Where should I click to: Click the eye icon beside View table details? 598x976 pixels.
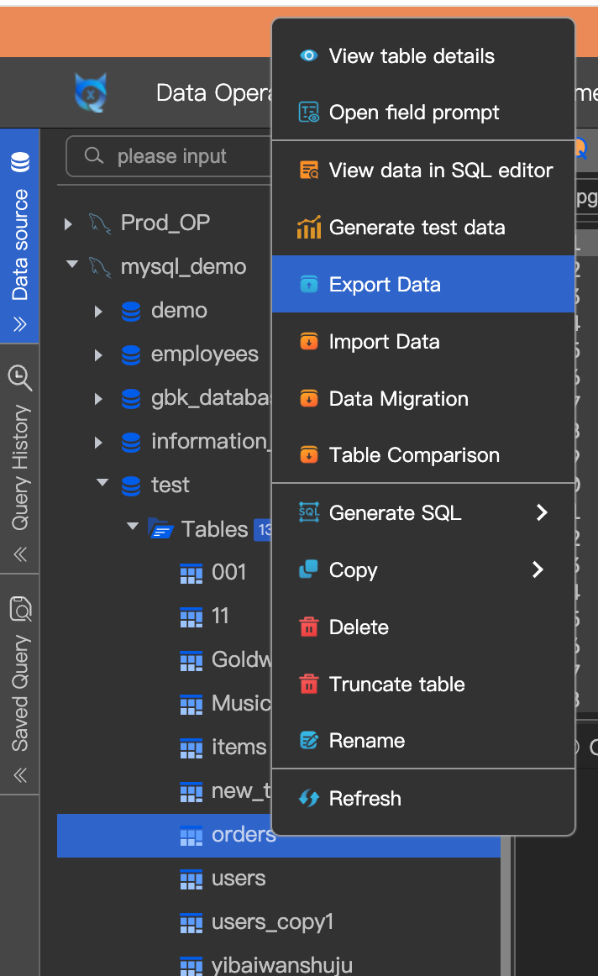309,56
